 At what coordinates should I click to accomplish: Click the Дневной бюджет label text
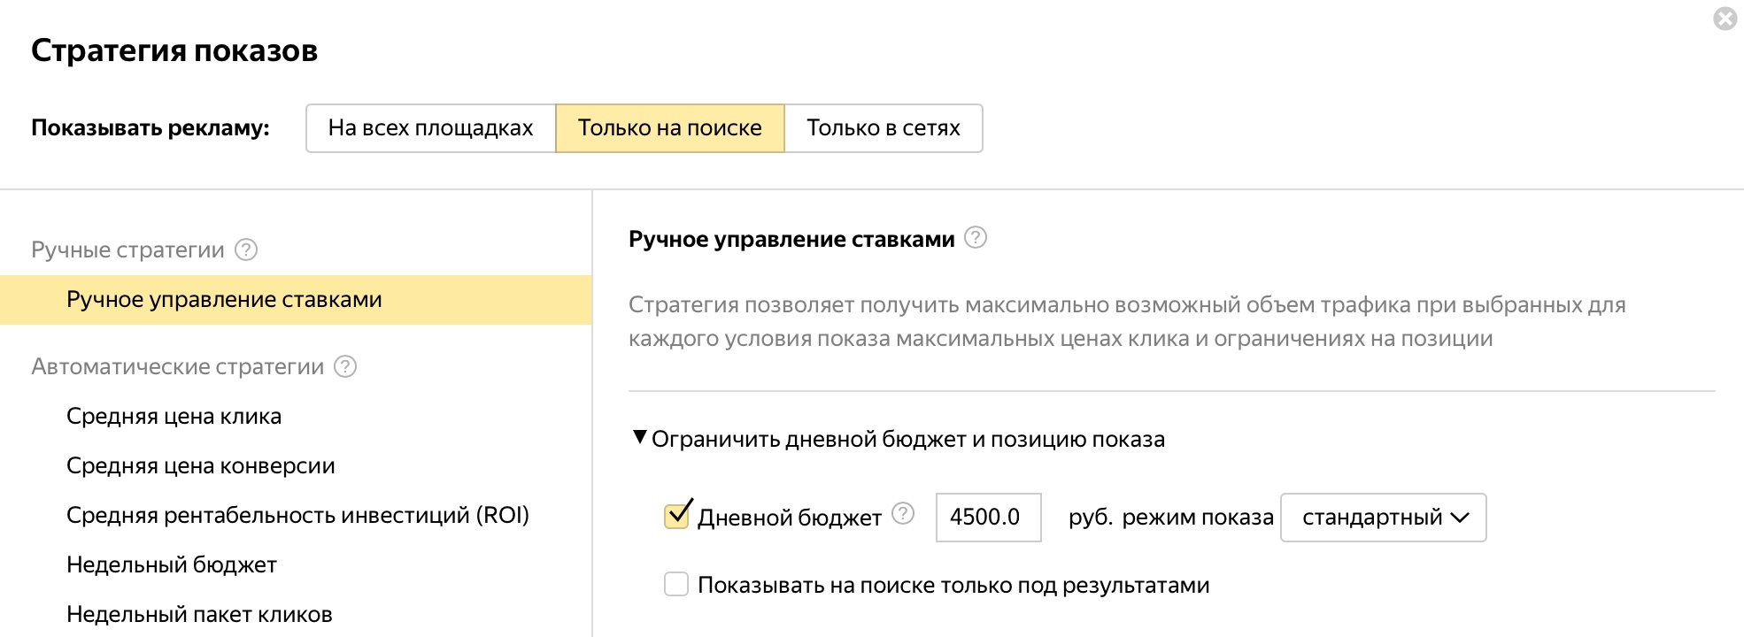click(x=789, y=518)
